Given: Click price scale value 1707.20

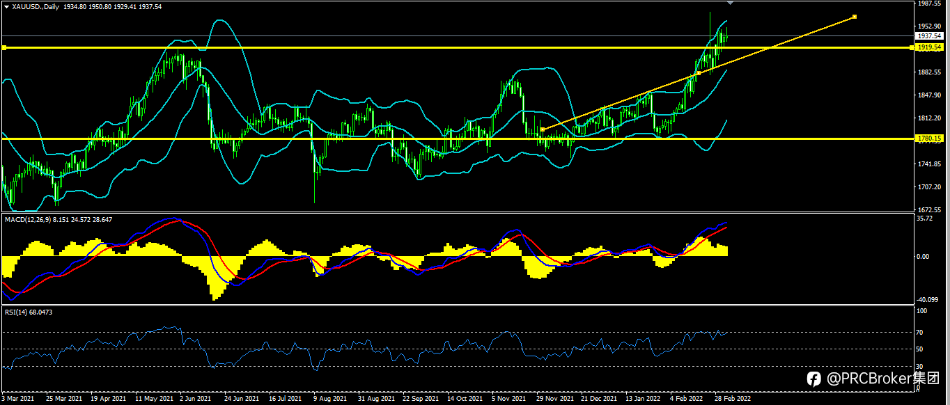Looking at the screenshot, I should click(x=930, y=187).
